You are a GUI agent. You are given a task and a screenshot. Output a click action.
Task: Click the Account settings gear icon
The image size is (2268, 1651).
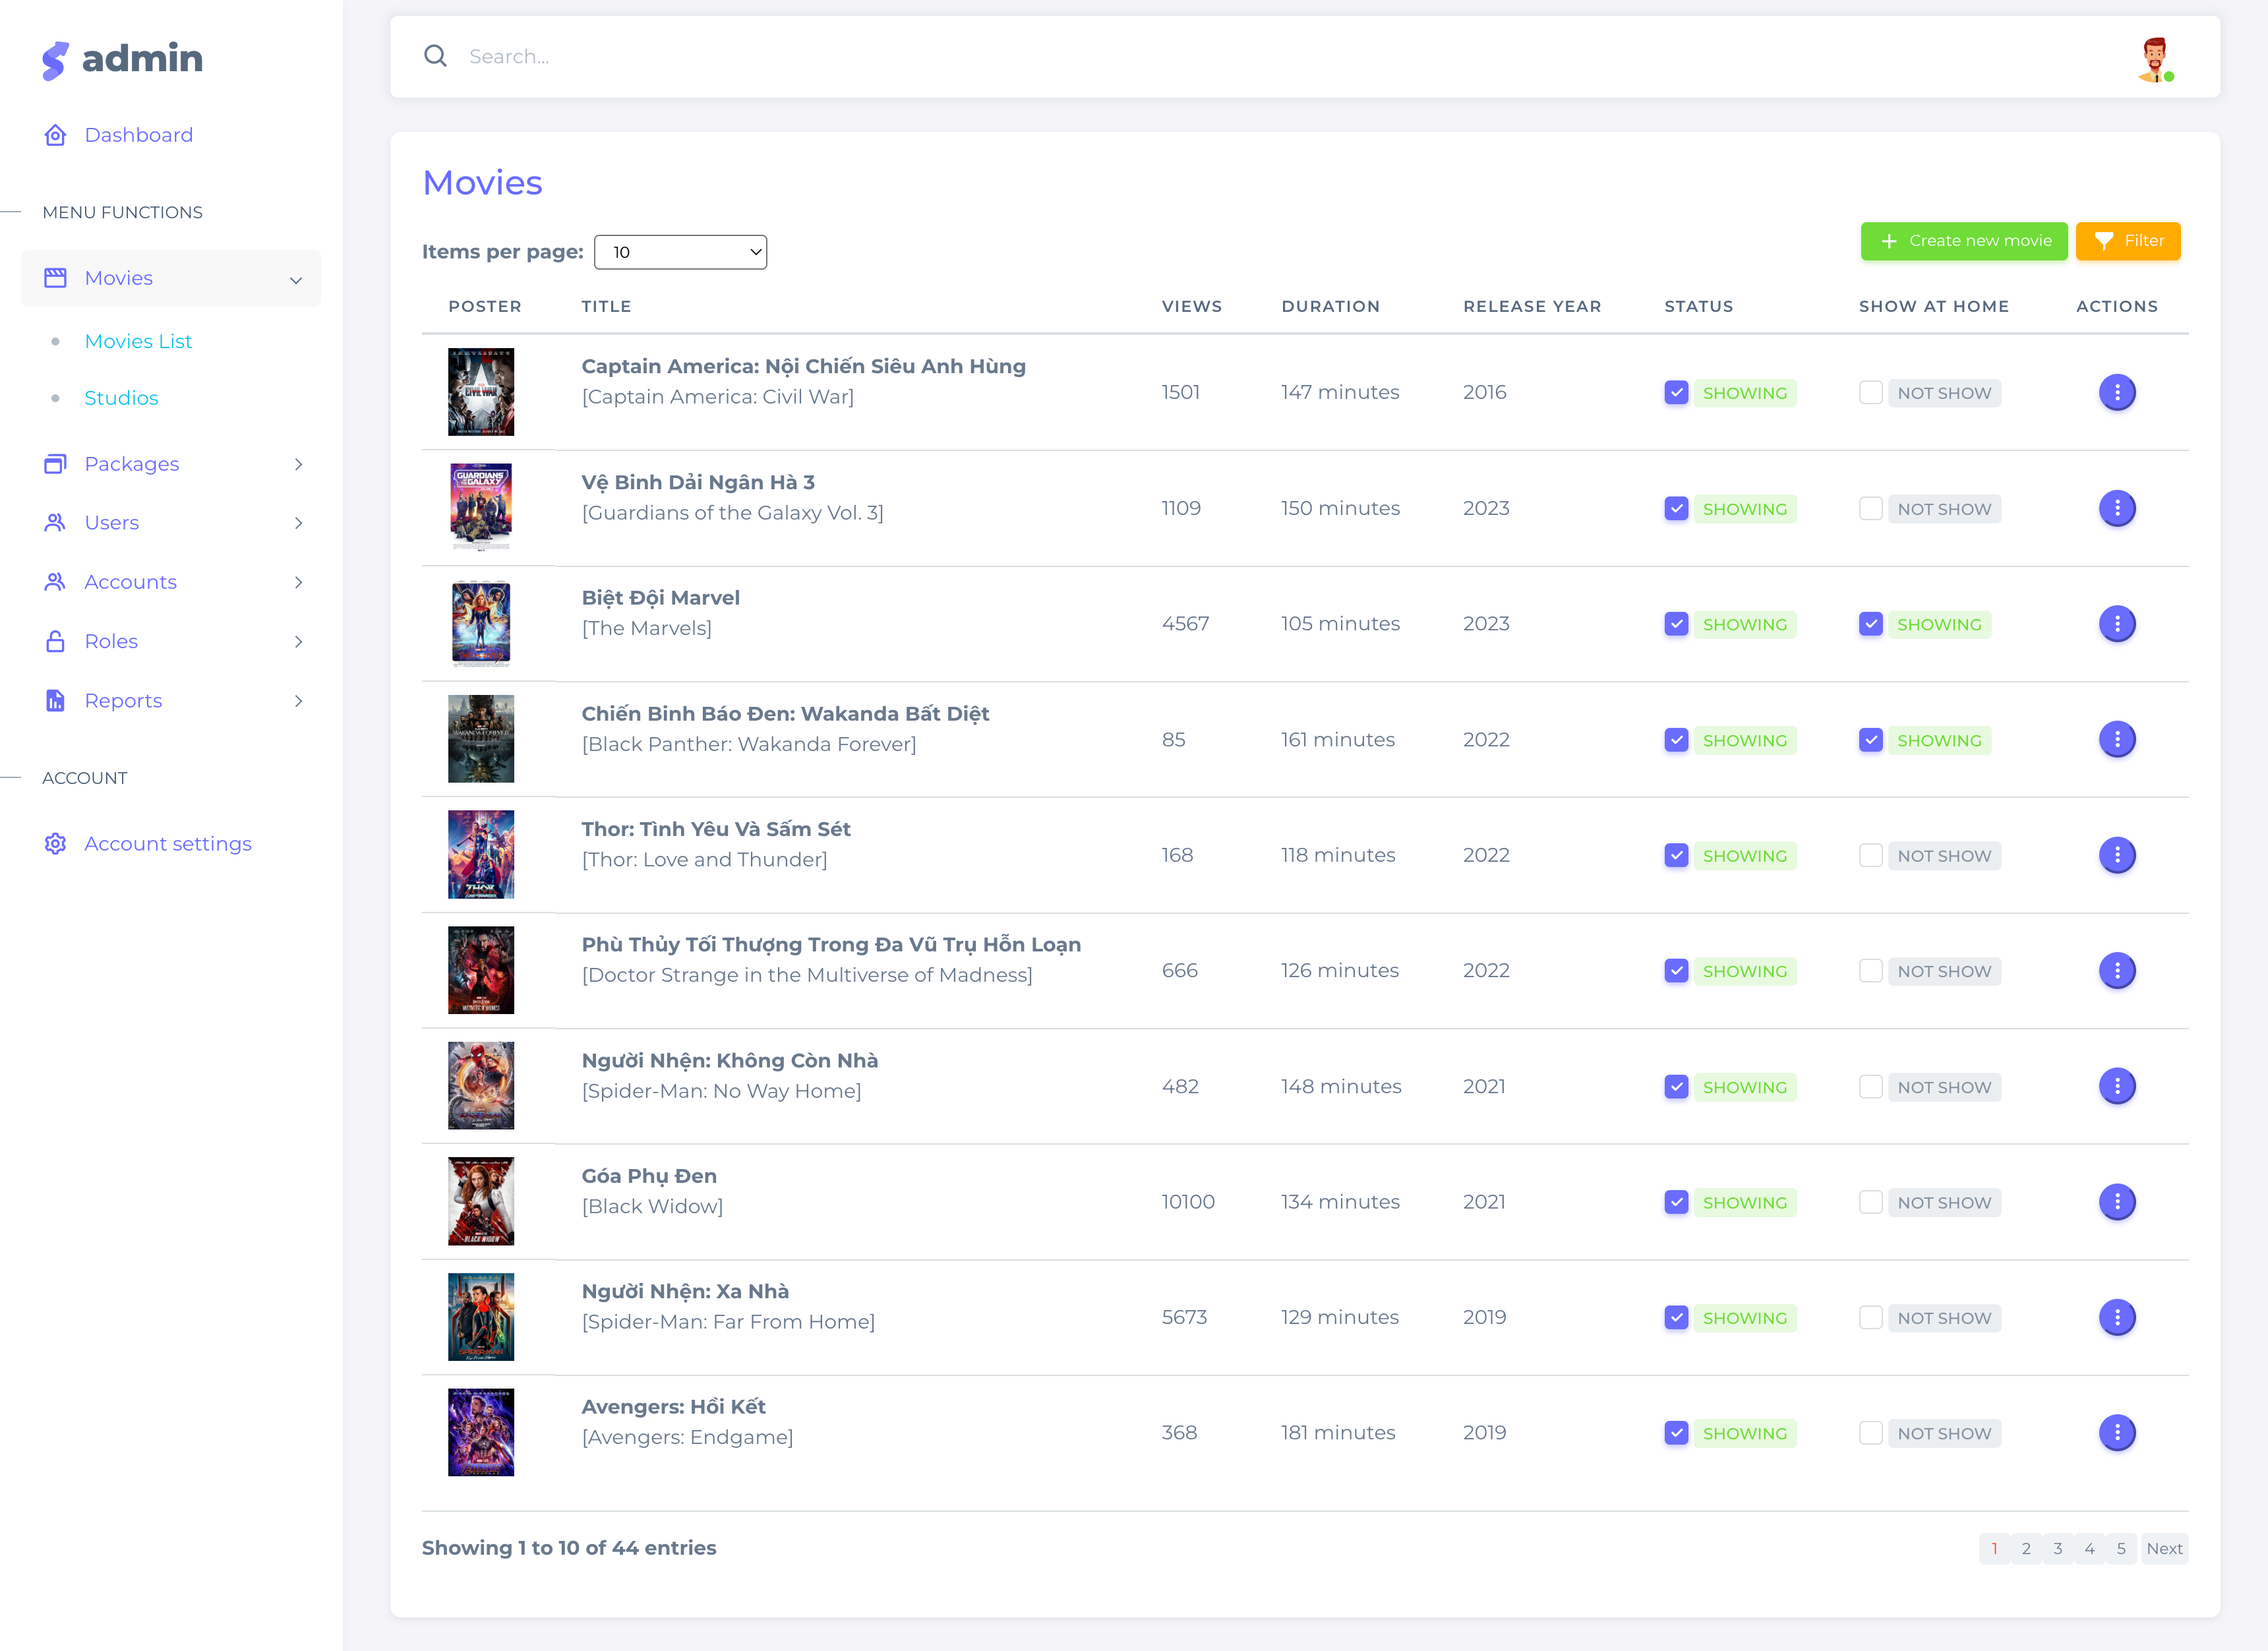[x=55, y=844]
